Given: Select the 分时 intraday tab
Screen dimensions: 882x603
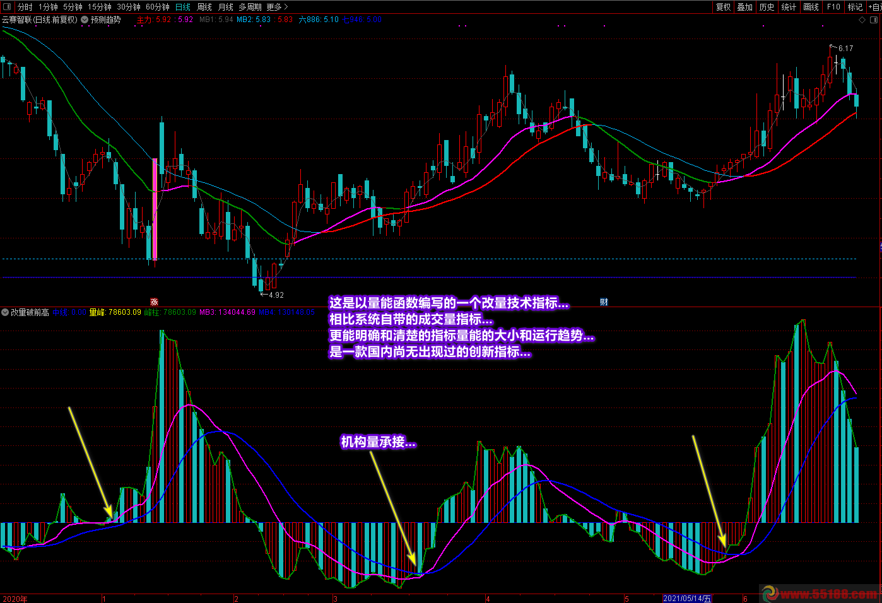Looking at the screenshot, I should coord(25,7).
